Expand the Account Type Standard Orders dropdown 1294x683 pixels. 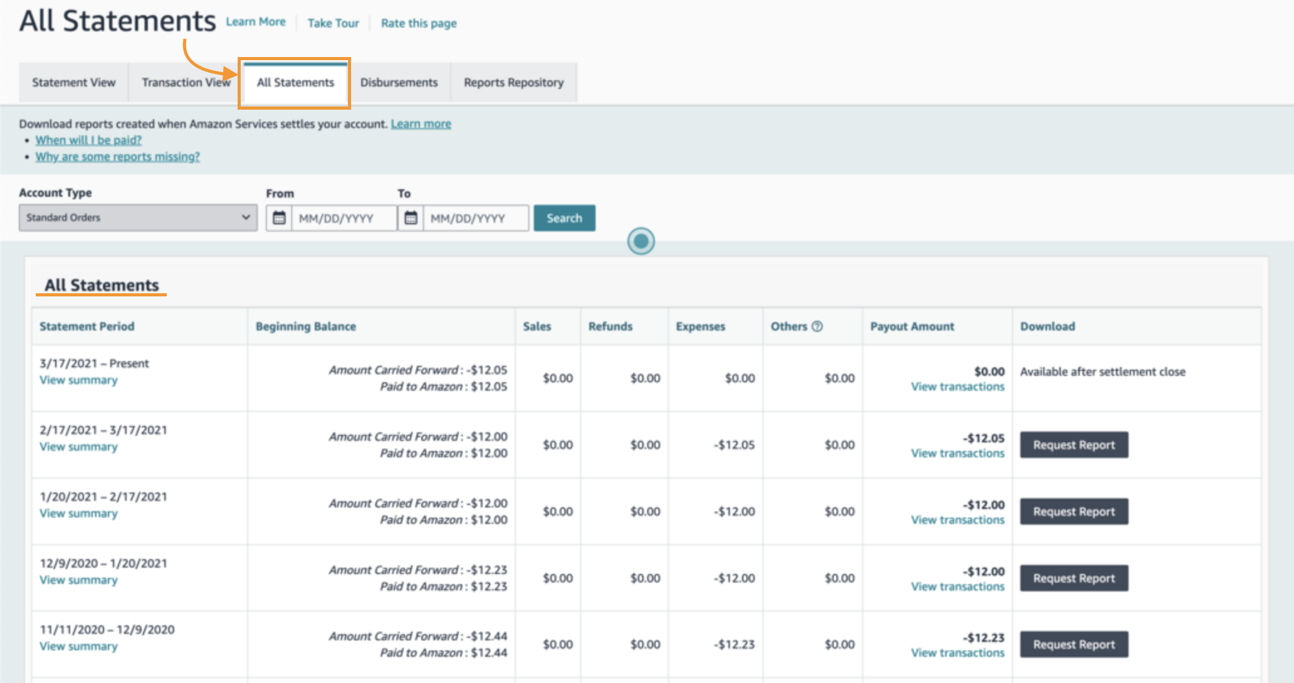138,217
